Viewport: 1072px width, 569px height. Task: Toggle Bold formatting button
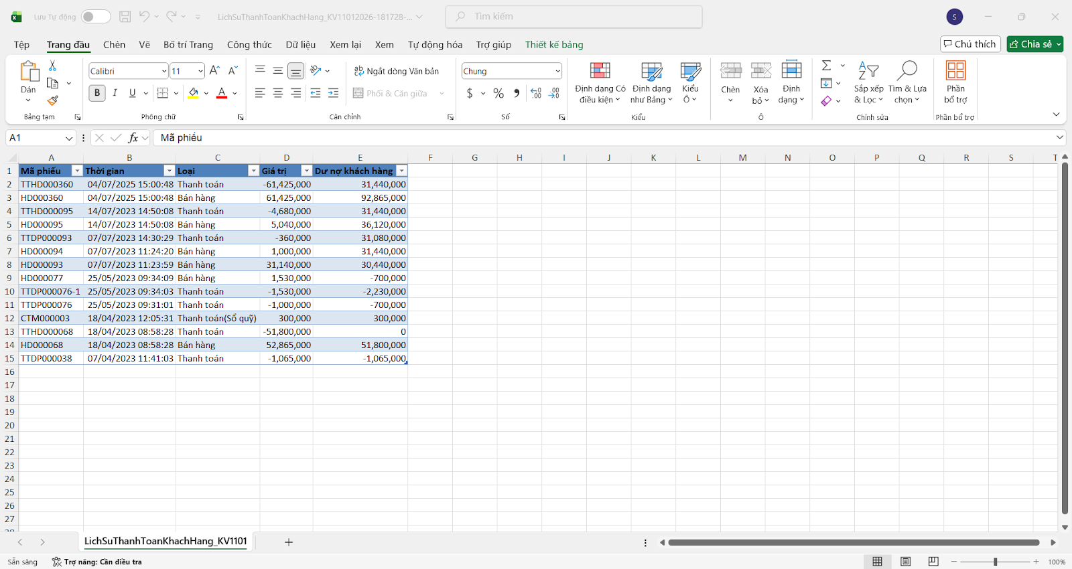[x=97, y=93]
